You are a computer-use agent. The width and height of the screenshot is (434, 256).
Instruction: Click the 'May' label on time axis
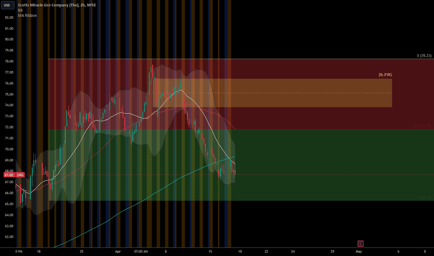(x=359, y=251)
